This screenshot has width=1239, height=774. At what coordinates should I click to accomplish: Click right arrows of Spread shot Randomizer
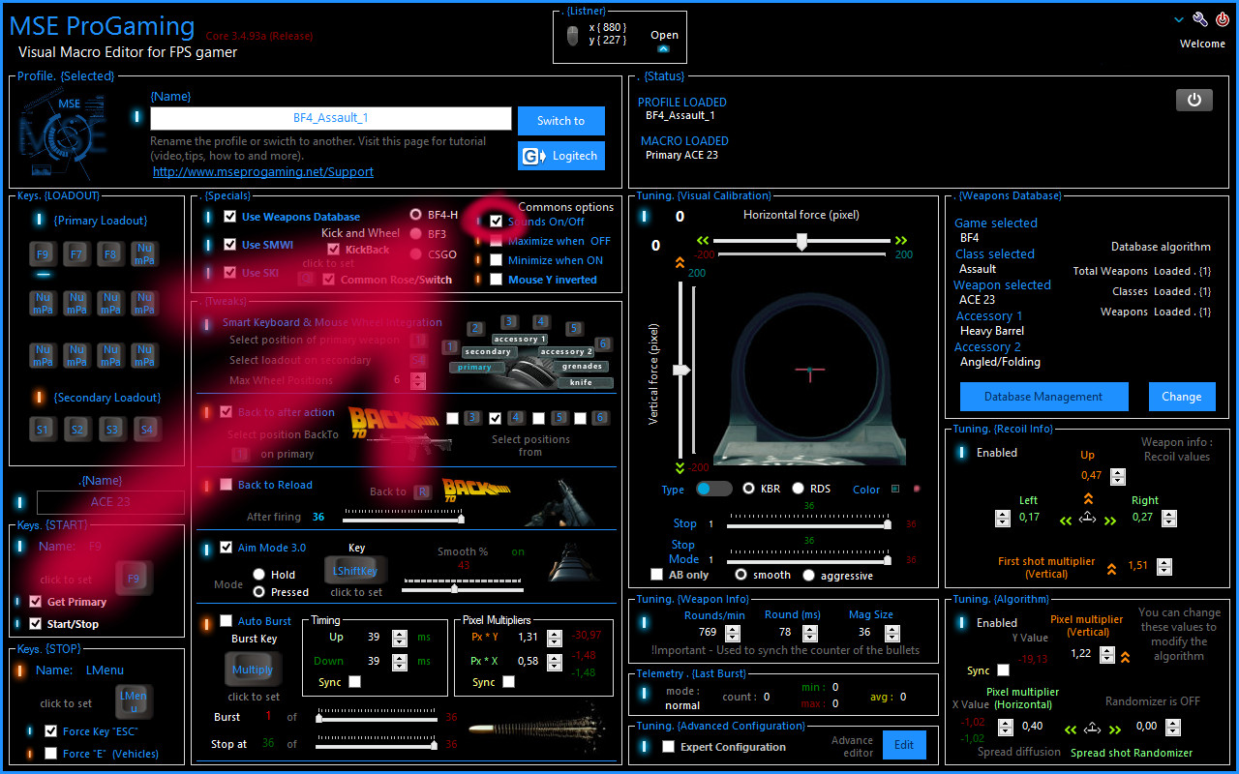[x=1115, y=729]
